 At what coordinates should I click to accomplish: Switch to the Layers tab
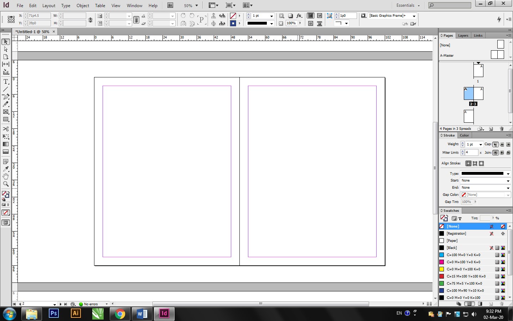point(463,36)
